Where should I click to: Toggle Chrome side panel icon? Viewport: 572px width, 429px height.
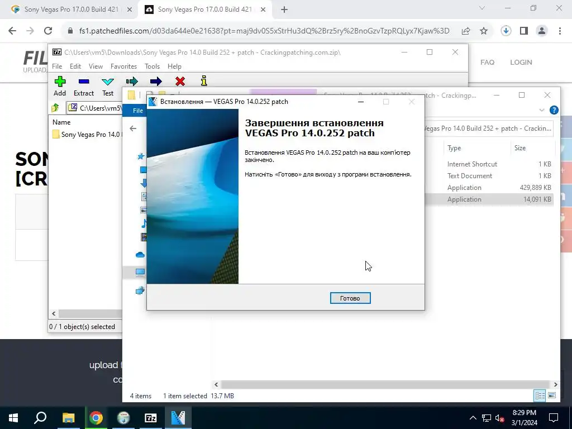(x=524, y=31)
